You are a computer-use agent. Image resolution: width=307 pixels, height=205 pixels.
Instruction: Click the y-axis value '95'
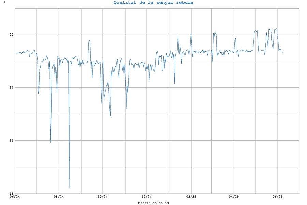click(x=12, y=141)
